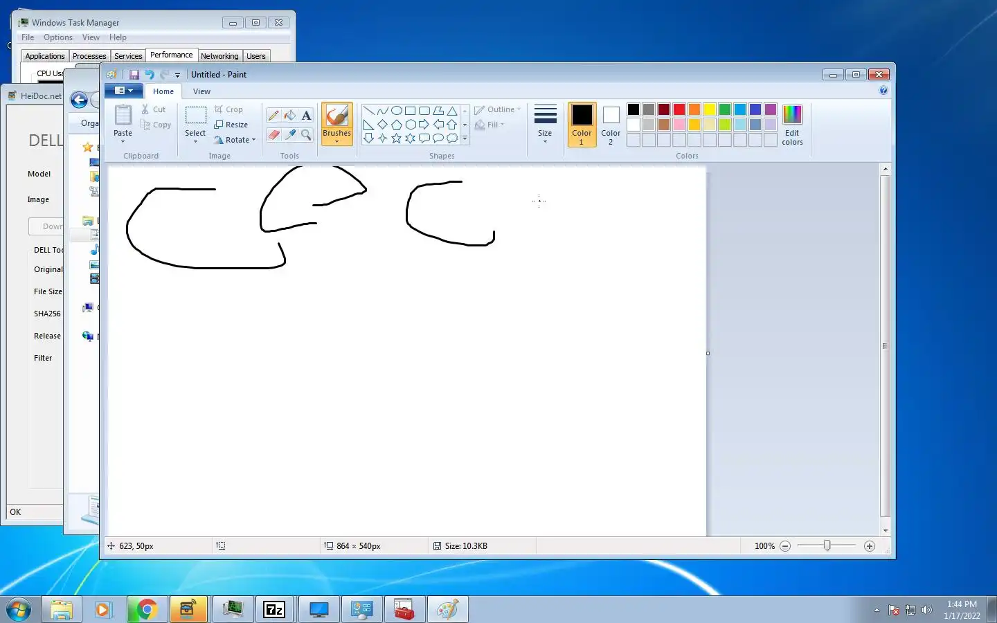Select the Text tool (letter A)

click(x=306, y=116)
